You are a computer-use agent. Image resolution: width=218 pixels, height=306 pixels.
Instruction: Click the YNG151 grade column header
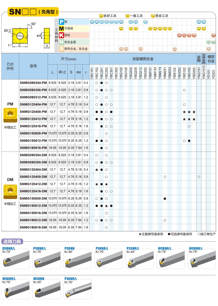[x=199, y=73]
